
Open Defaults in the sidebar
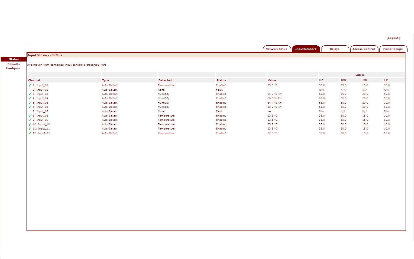point(14,64)
